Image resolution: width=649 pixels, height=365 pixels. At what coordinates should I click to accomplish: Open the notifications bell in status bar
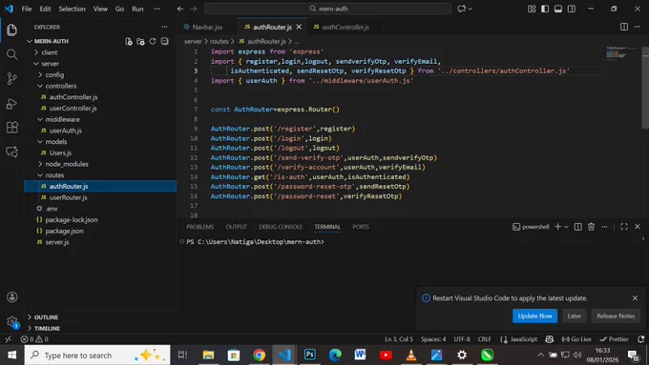pyautogui.click(x=640, y=339)
